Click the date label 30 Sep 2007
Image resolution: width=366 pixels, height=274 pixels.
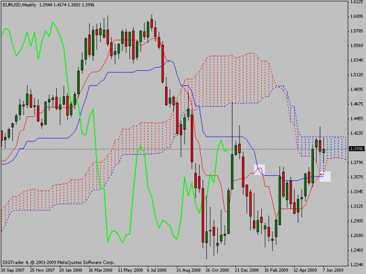coord(13,270)
